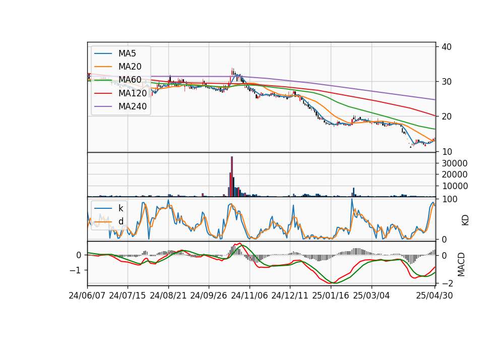The image size is (484, 348).
Task: Click the blue MA5 legend line sample
Action: coord(103,54)
